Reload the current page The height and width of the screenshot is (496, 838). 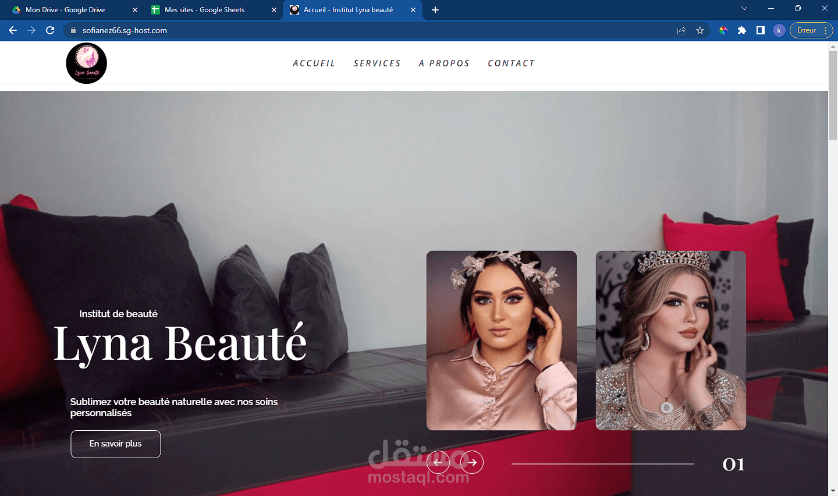click(50, 30)
